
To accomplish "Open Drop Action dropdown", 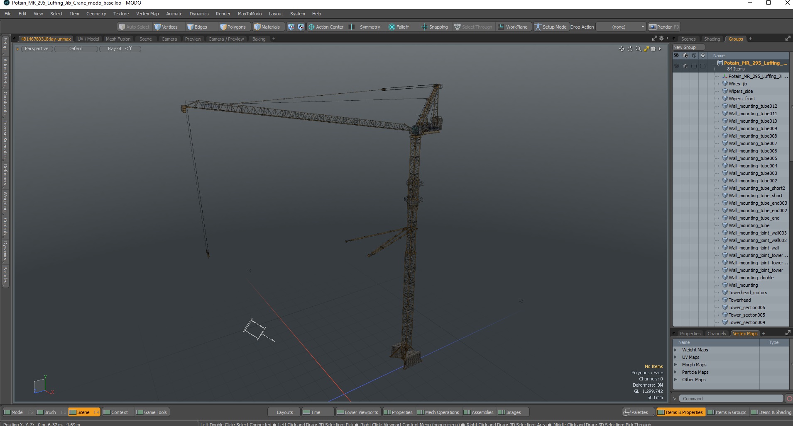I will point(621,27).
